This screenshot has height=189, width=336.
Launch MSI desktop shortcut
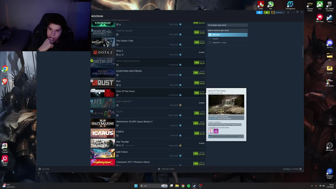[270, 5]
